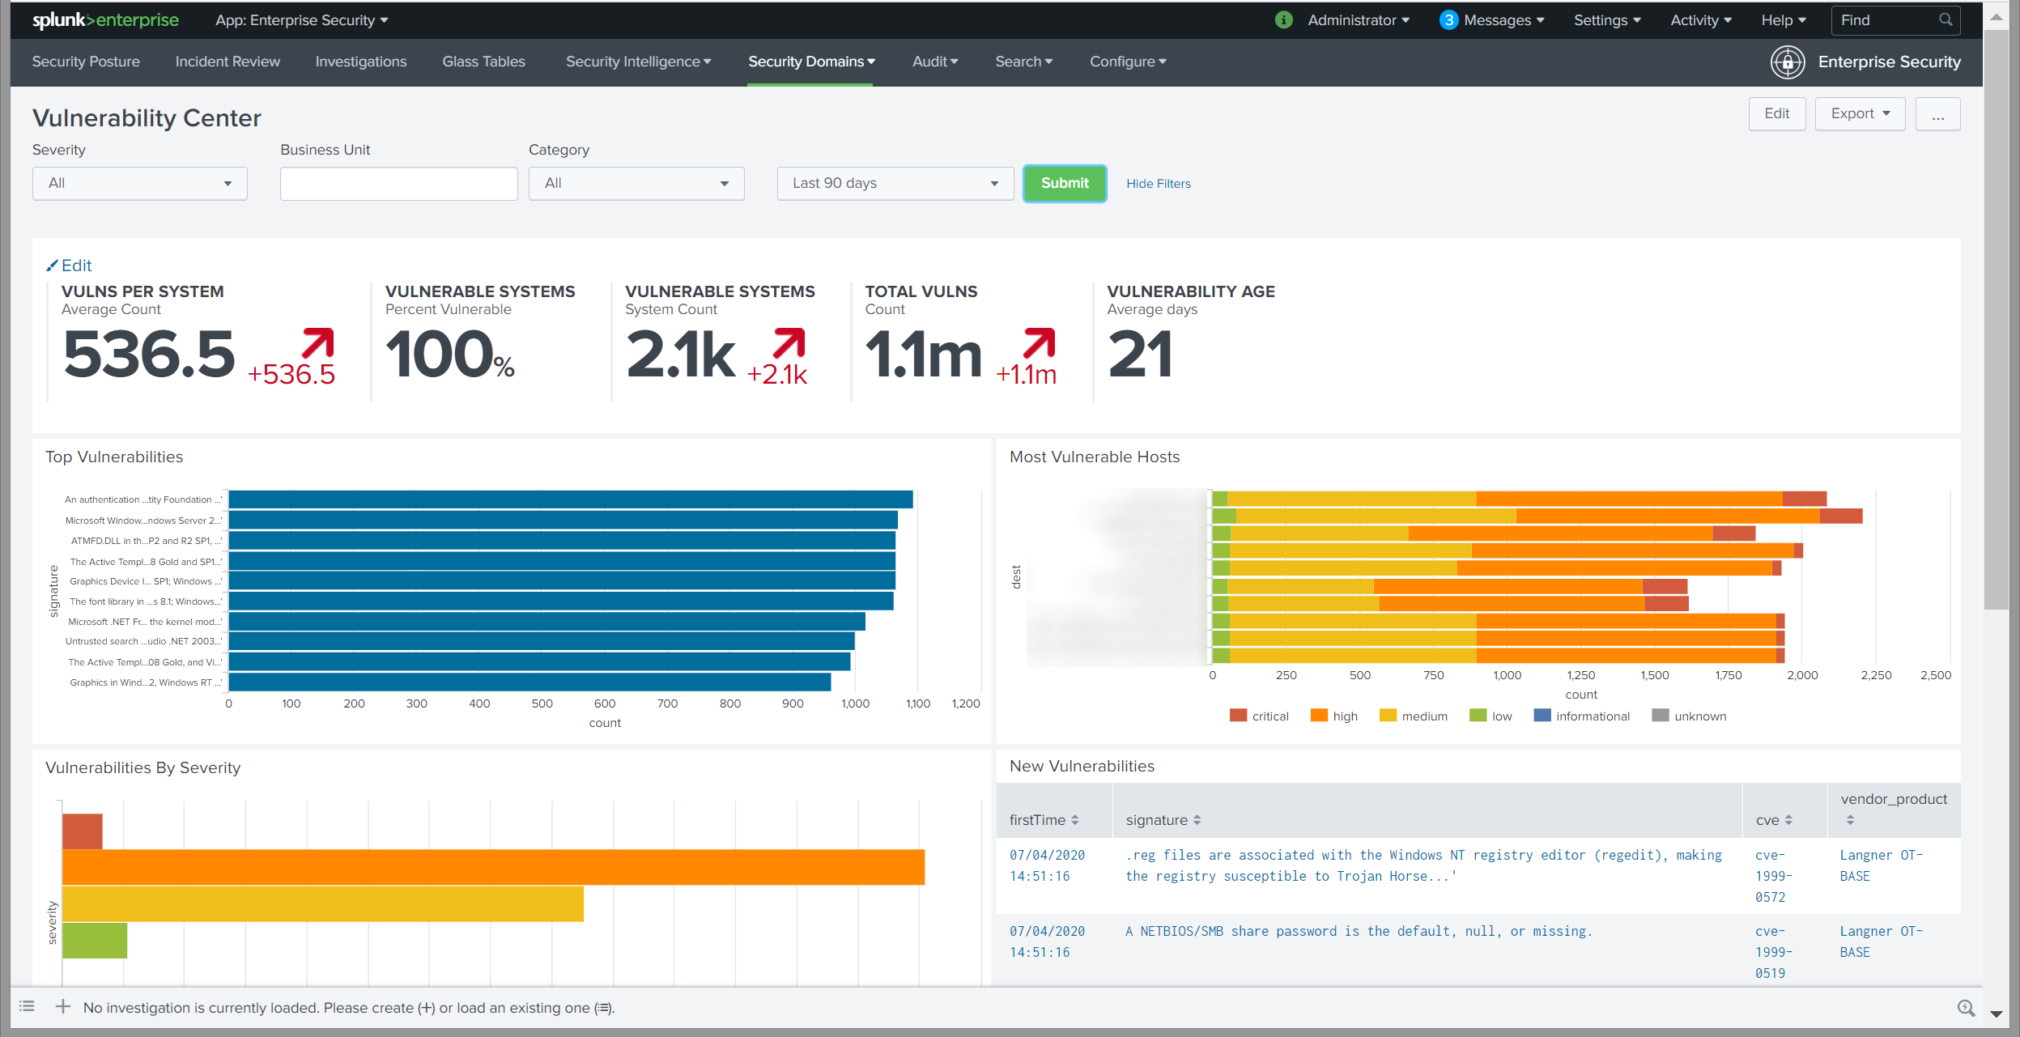Open the Settings dropdown
2020x1037 pixels.
coord(1607,20)
